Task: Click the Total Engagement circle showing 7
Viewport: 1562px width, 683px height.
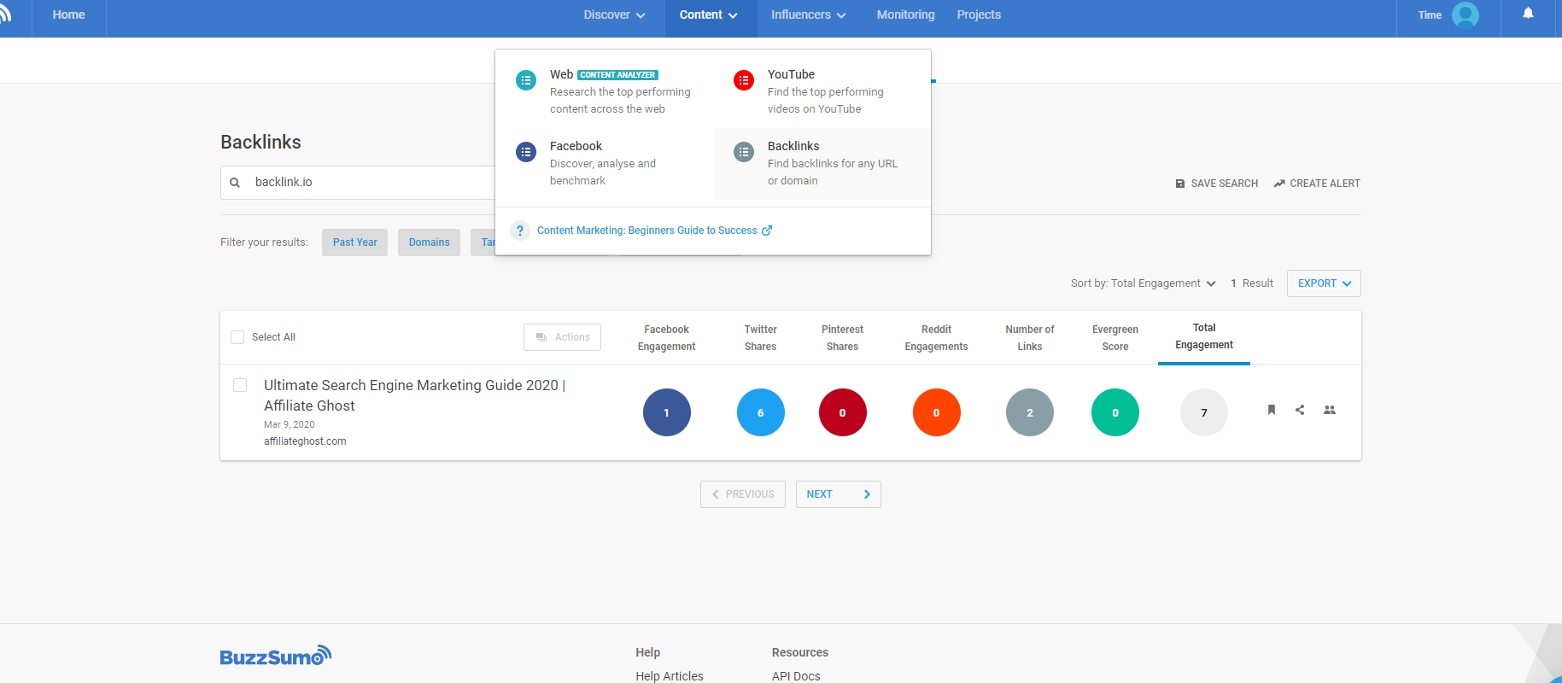Action: click(1204, 412)
